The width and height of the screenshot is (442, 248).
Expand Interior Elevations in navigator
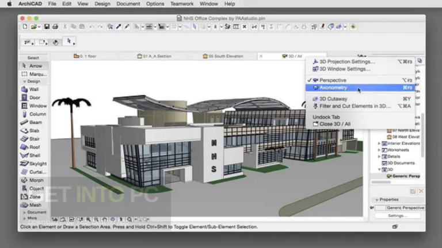(x=379, y=144)
